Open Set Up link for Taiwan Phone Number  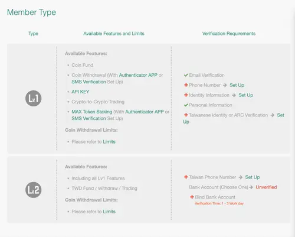click(253, 177)
